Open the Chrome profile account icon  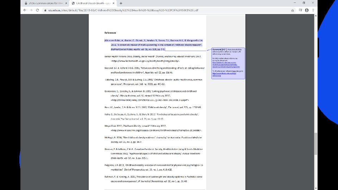click(307, 10)
